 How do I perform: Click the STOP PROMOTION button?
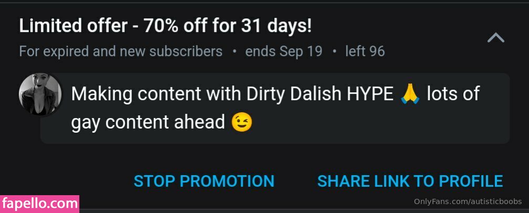tap(204, 181)
